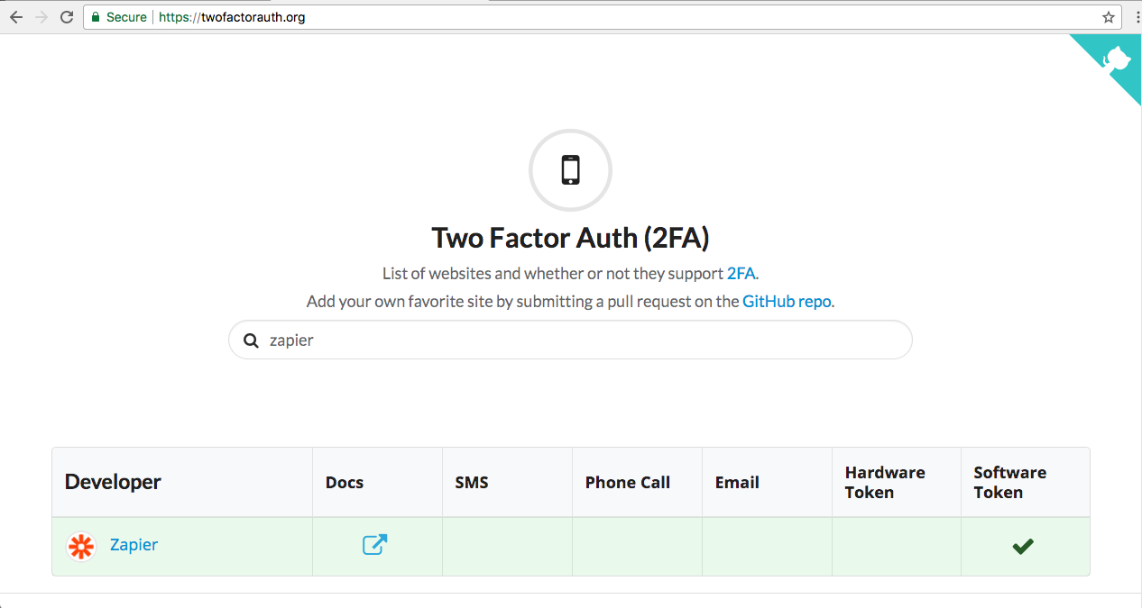This screenshot has height=608, width=1142.
Task: Select the Hardware Token column header
Action: [885, 482]
